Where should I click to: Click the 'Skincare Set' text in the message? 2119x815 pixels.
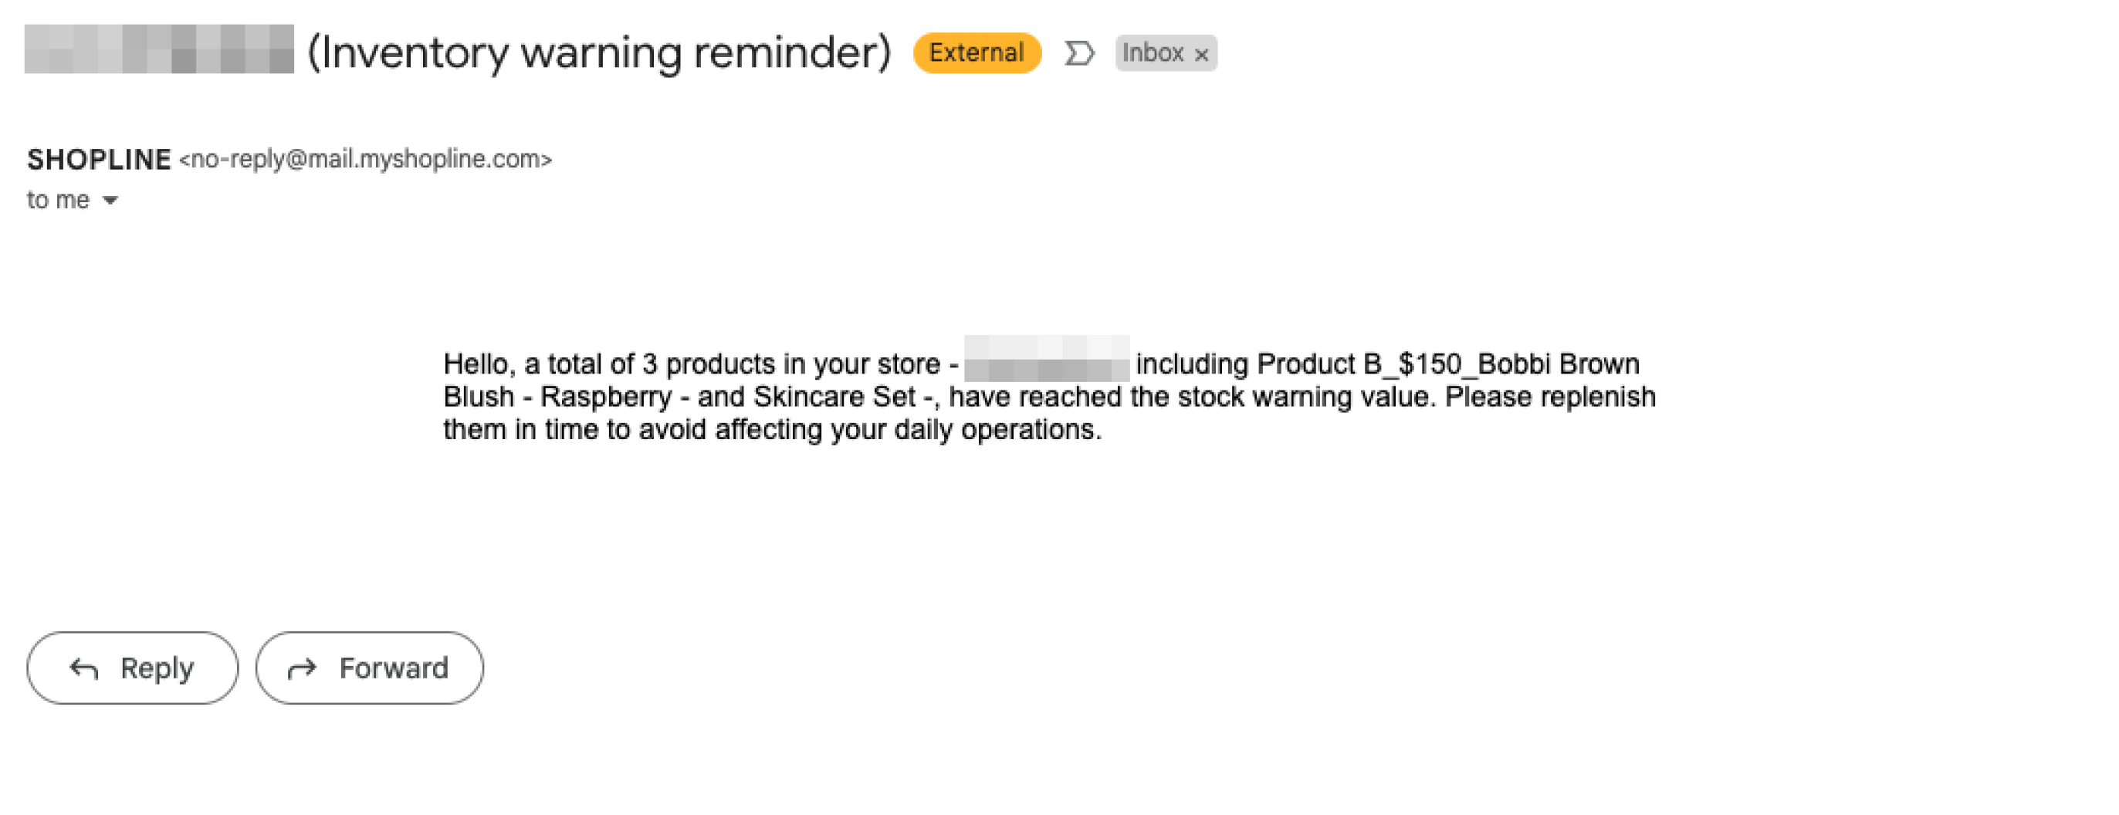coord(834,397)
